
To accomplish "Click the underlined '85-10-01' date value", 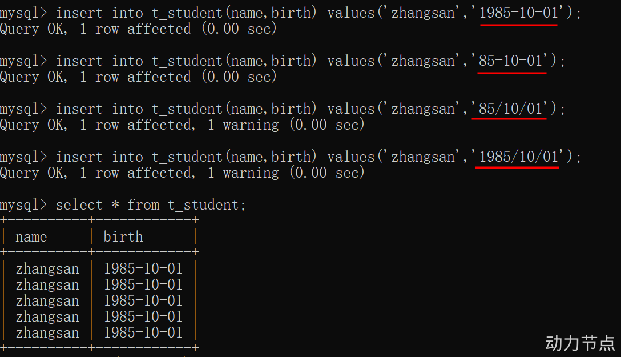I will pyautogui.click(x=510, y=61).
